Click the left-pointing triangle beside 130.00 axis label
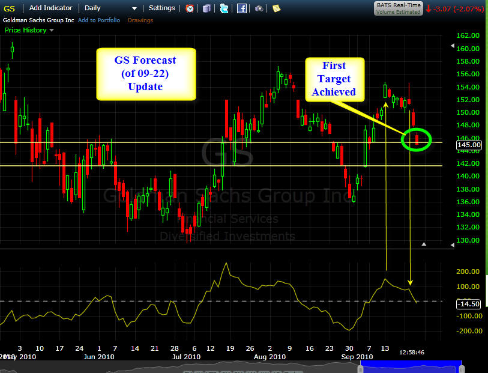Screen dimensions: 488x373 (x=453, y=245)
